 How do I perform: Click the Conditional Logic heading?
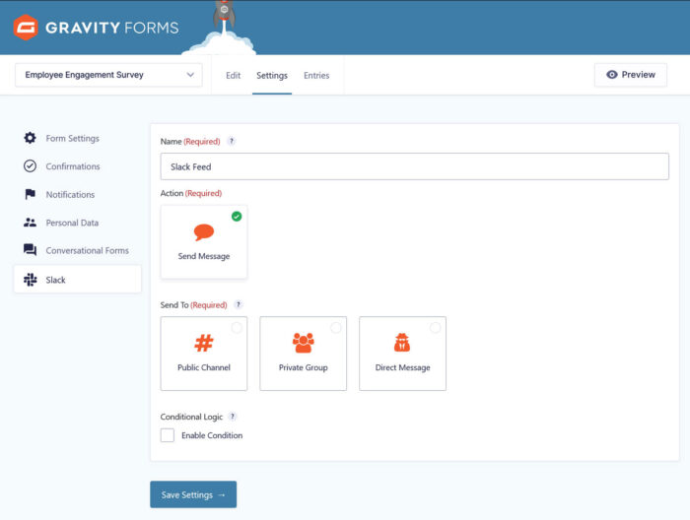[191, 417]
